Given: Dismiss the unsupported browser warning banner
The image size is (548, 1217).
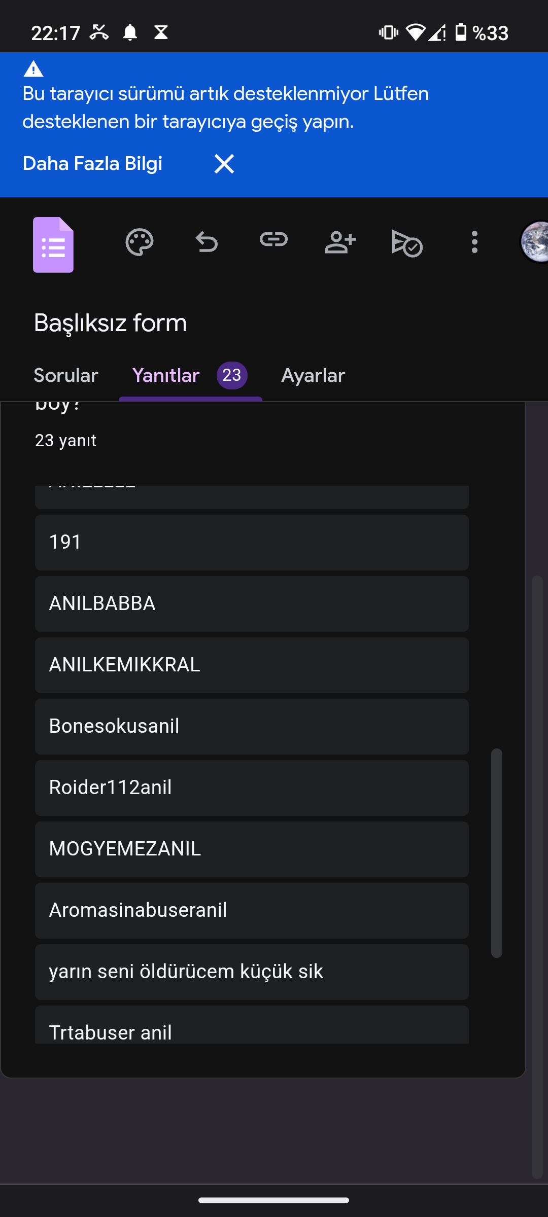Looking at the screenshot, I should (x=224, y=164).
